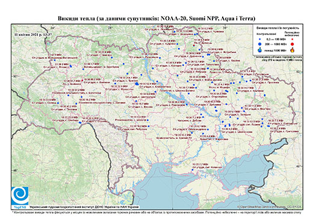Click the small red dot legend symbol

pos(292,40)
